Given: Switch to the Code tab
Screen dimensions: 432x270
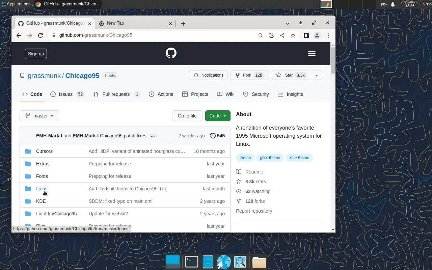Looking at the screenshot, I should (x=32, y=94).
